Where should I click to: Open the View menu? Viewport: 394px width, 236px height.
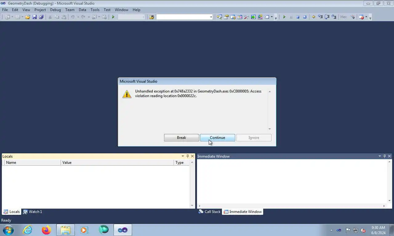coord(26,10)
